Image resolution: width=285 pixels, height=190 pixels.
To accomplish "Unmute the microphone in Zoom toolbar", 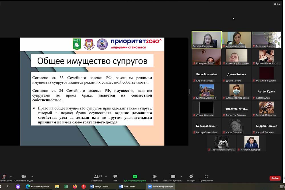I will pos(4,177).
